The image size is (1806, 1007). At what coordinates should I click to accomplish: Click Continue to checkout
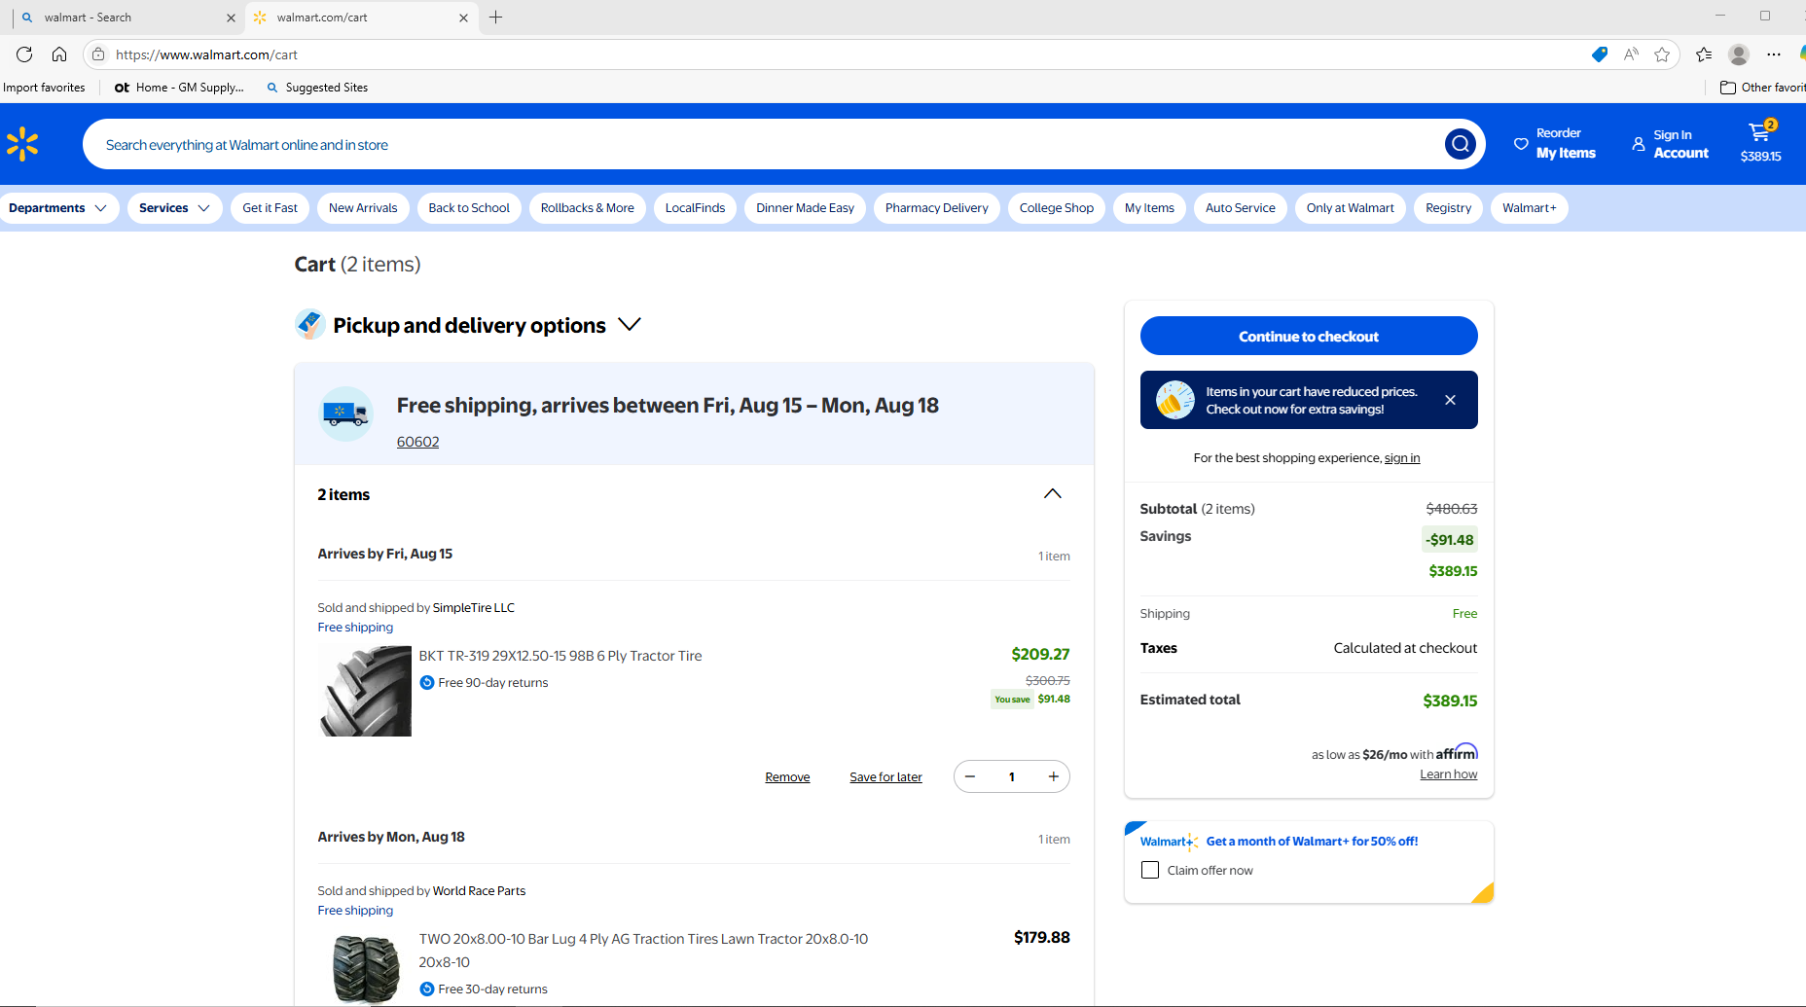(1309, 336)
